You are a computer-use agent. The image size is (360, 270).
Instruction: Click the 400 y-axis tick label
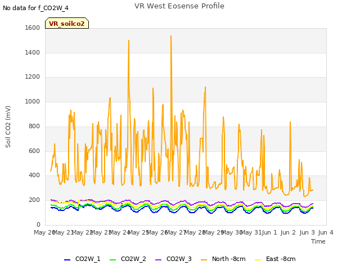(x=34, y=175)
